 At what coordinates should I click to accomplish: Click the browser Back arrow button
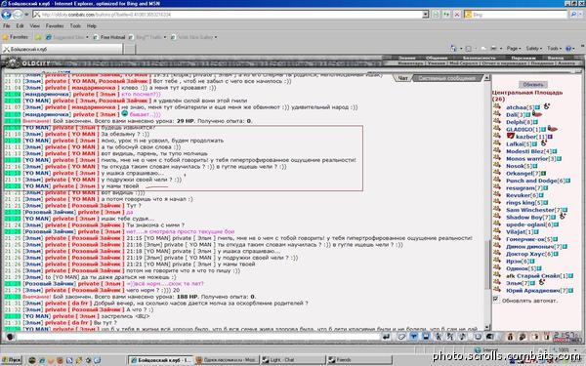coord(6,15)
